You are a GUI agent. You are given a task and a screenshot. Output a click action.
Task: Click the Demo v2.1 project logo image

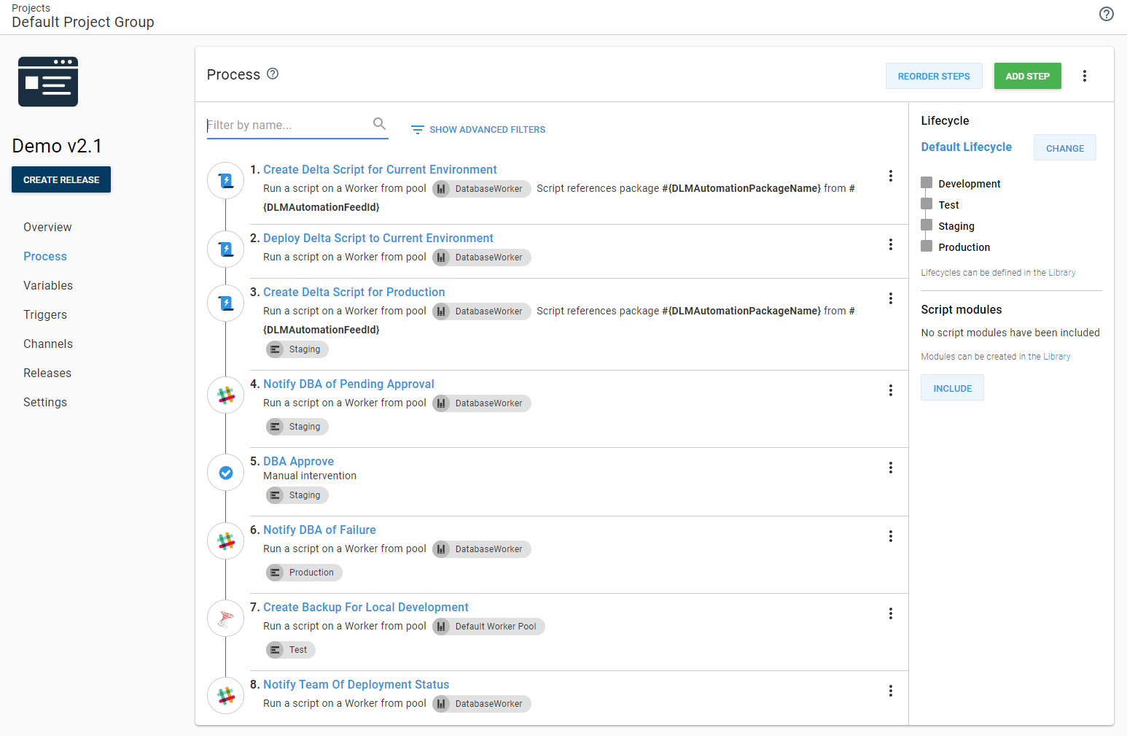pyautogui.click(x=48, y=82)
